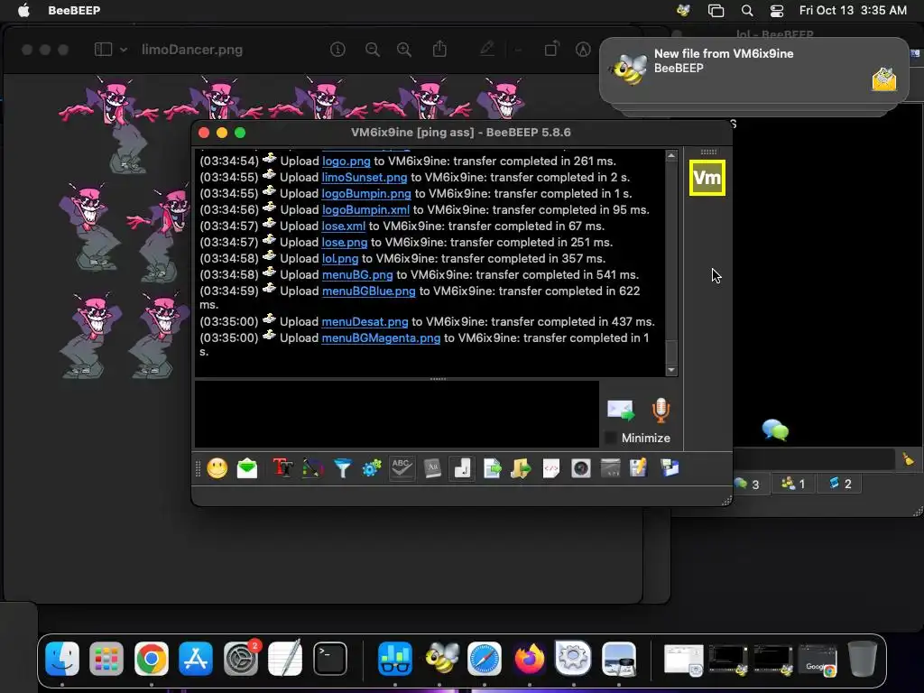Click the send message envelope button
This screenshot has height=693, width=924.
coord(621,411)
